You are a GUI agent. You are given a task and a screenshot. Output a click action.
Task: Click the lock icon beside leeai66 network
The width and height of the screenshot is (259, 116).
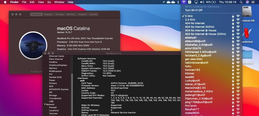(233, 77)
